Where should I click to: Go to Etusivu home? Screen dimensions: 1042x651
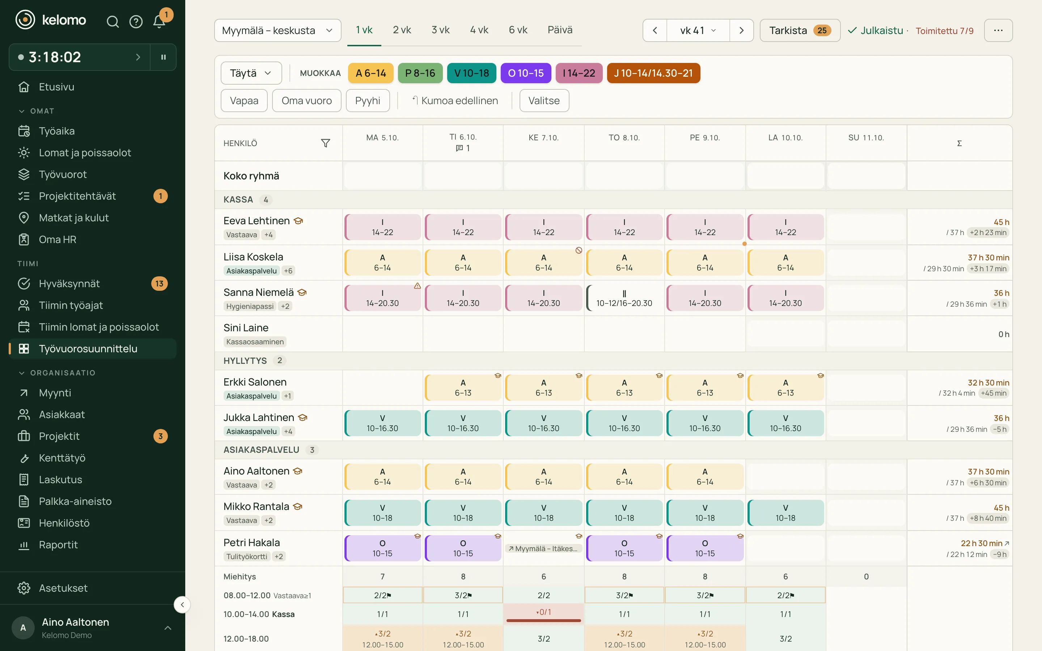(x=93, y=87)
